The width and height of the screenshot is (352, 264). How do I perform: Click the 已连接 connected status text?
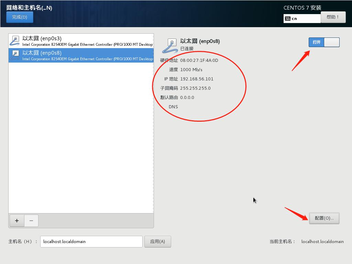[x=187, y=48]
